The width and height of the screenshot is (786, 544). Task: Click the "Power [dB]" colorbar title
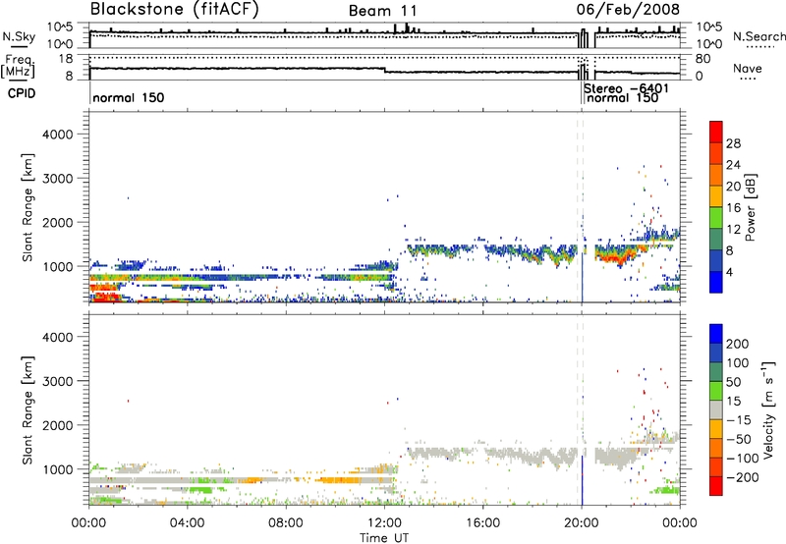pyautogui.click(x=751, y=207)
